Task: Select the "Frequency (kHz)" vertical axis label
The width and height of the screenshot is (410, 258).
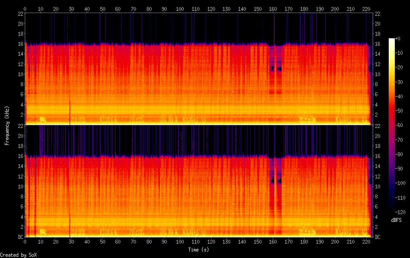Action: [7, 125]
